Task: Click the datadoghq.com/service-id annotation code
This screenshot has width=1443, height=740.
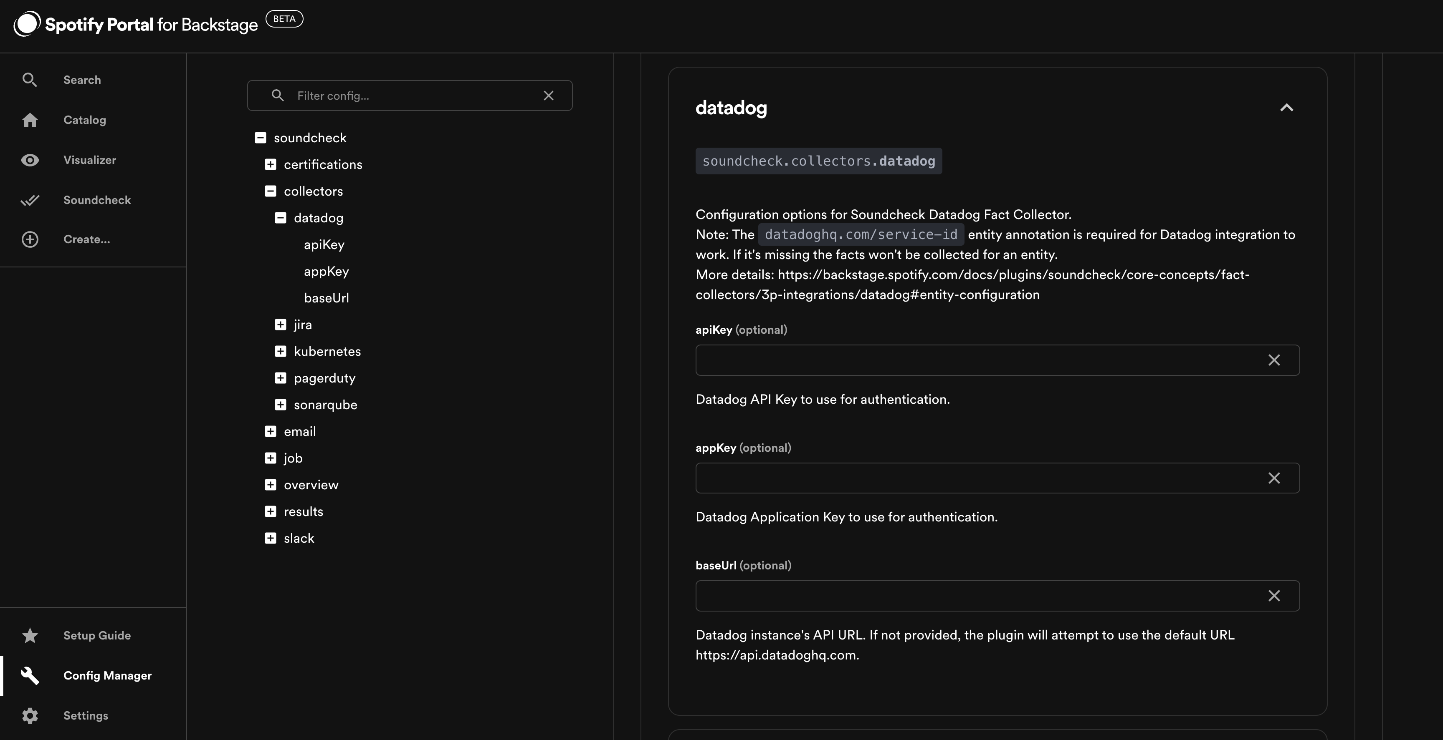Action: point(861,234)
